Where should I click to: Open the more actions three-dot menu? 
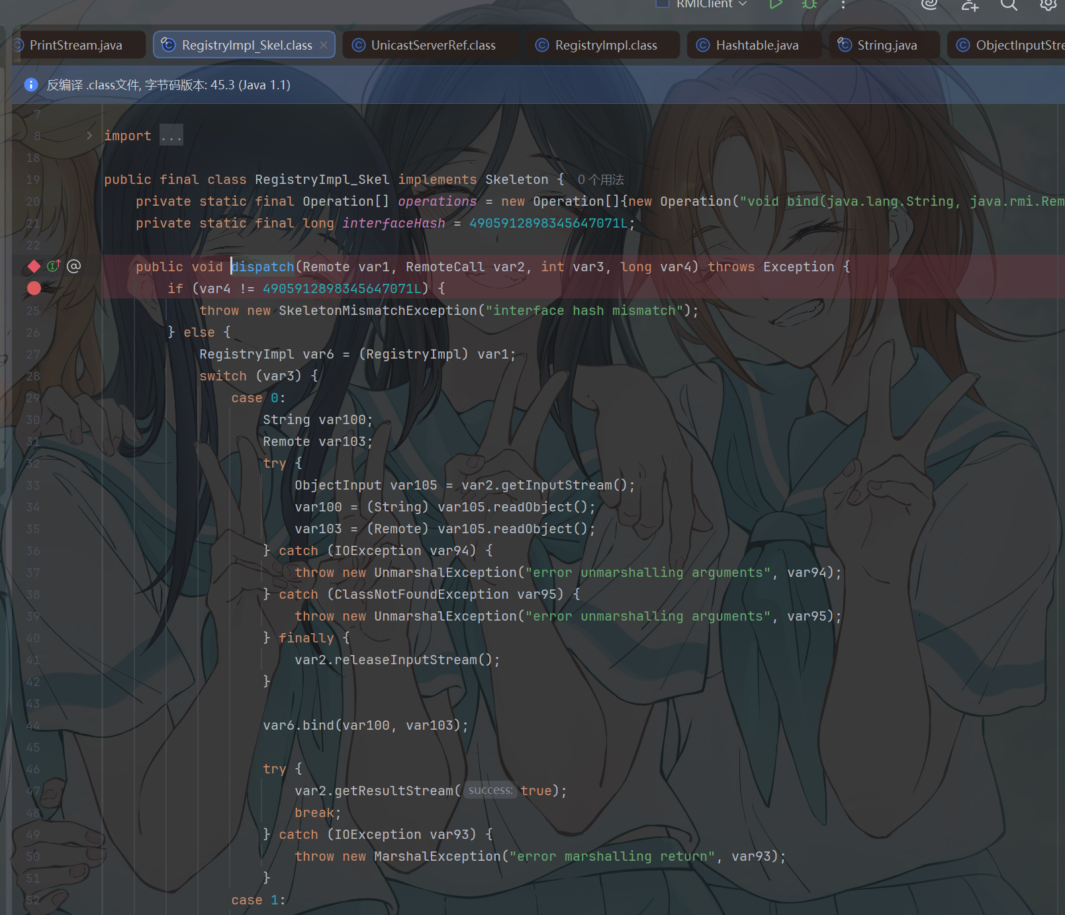pyautogui.click(x=843, y=4)
